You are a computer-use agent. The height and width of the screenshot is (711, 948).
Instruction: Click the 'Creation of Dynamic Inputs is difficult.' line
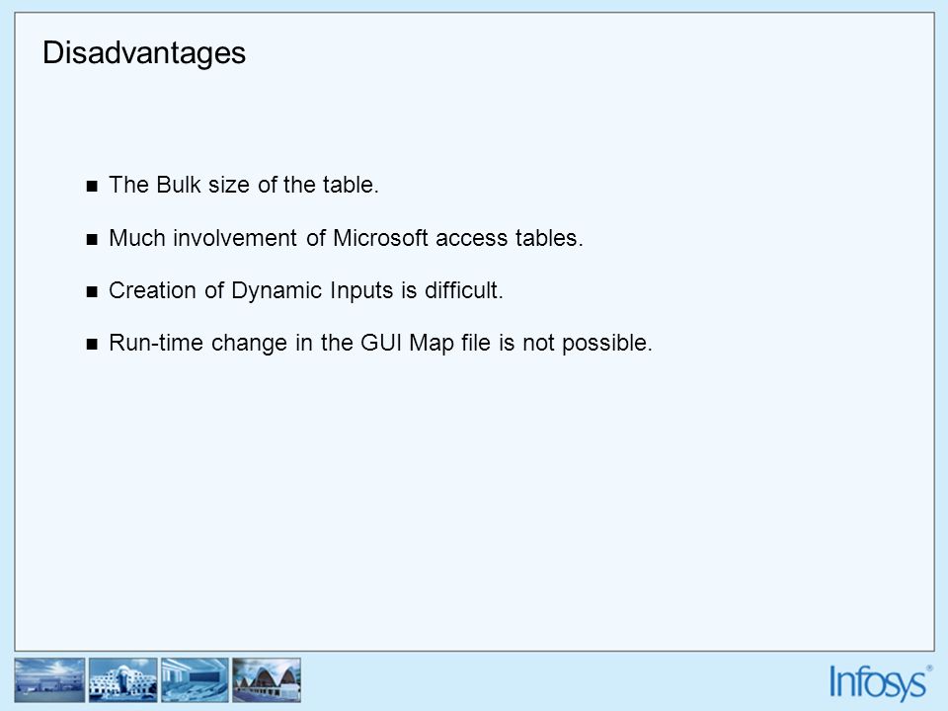[306, 290]
